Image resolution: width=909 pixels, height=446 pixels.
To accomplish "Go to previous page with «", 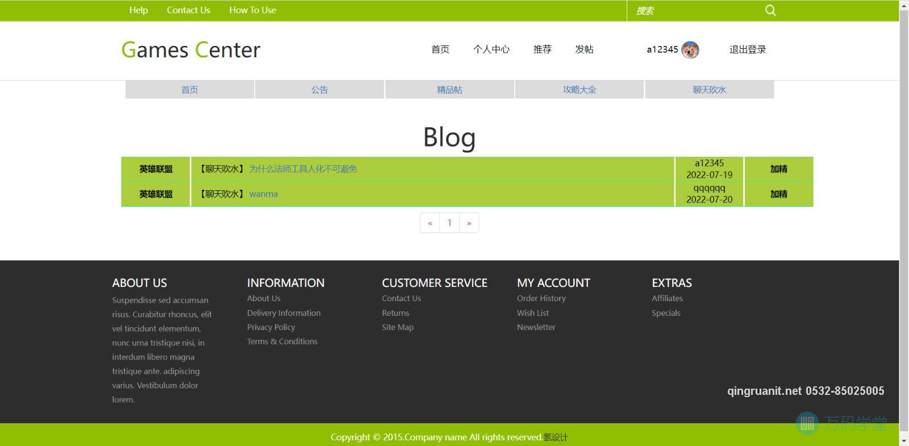I will [x=430, y=223].
